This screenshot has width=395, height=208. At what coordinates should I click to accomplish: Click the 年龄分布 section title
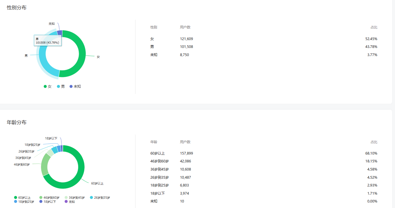click(17, 123)
